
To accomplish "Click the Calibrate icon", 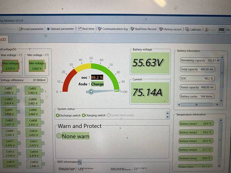I will 187,29.
